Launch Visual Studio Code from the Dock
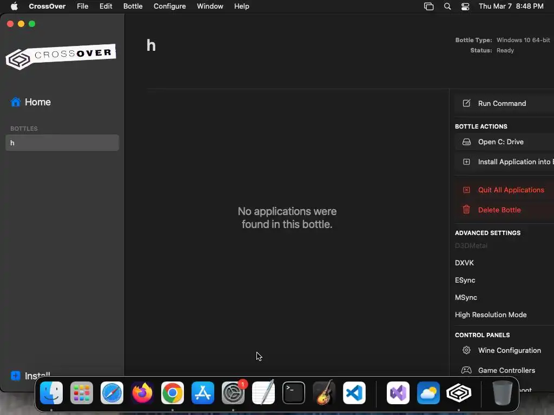554x415 pixels. (354, 393)
